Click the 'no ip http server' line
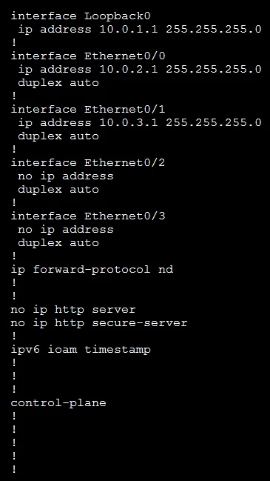This screenshot has height=481, width=270. point(73,310)
